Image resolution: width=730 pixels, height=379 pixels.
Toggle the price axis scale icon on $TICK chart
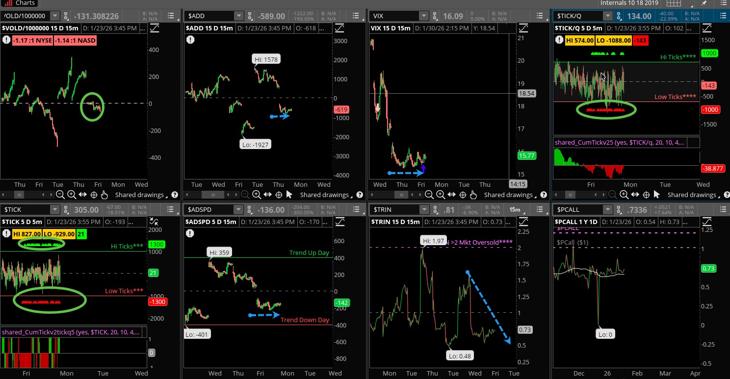(154, 222)
